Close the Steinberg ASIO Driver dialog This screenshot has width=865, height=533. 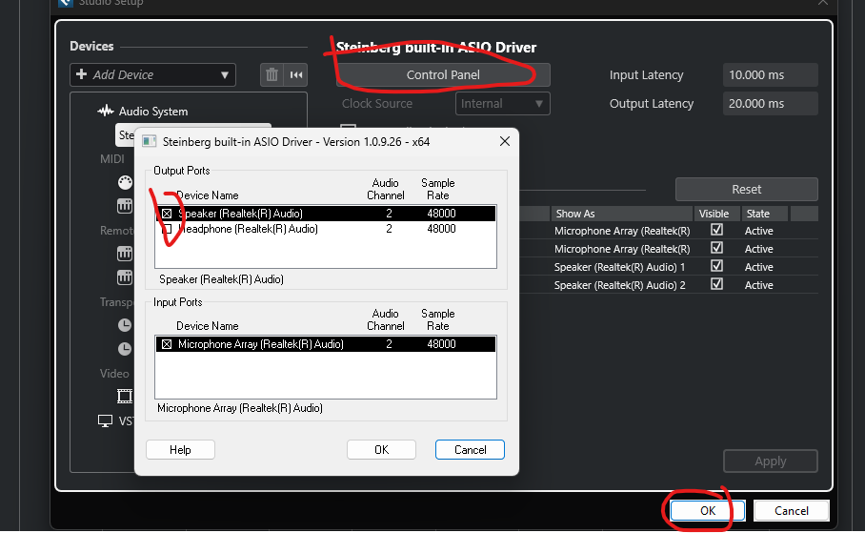coord(504,141)
